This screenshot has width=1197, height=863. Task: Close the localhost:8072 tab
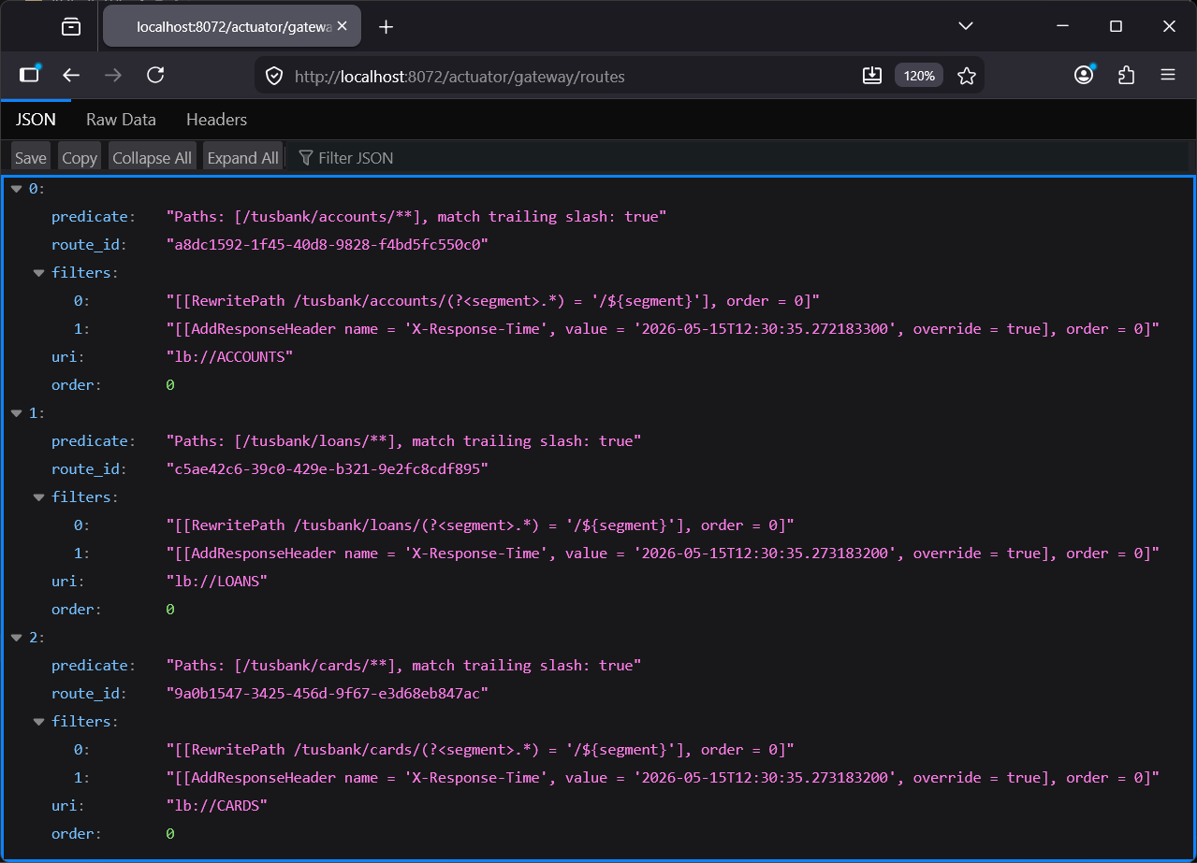[x=343, y=27]
